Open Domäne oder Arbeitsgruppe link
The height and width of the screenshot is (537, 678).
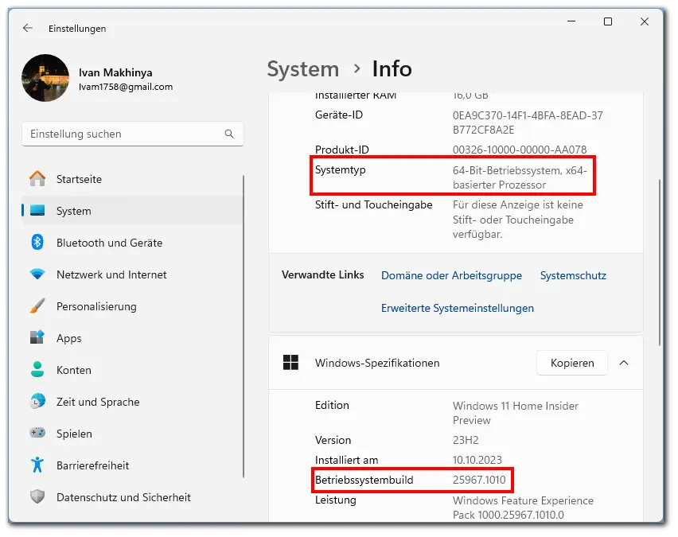(451, 275)
